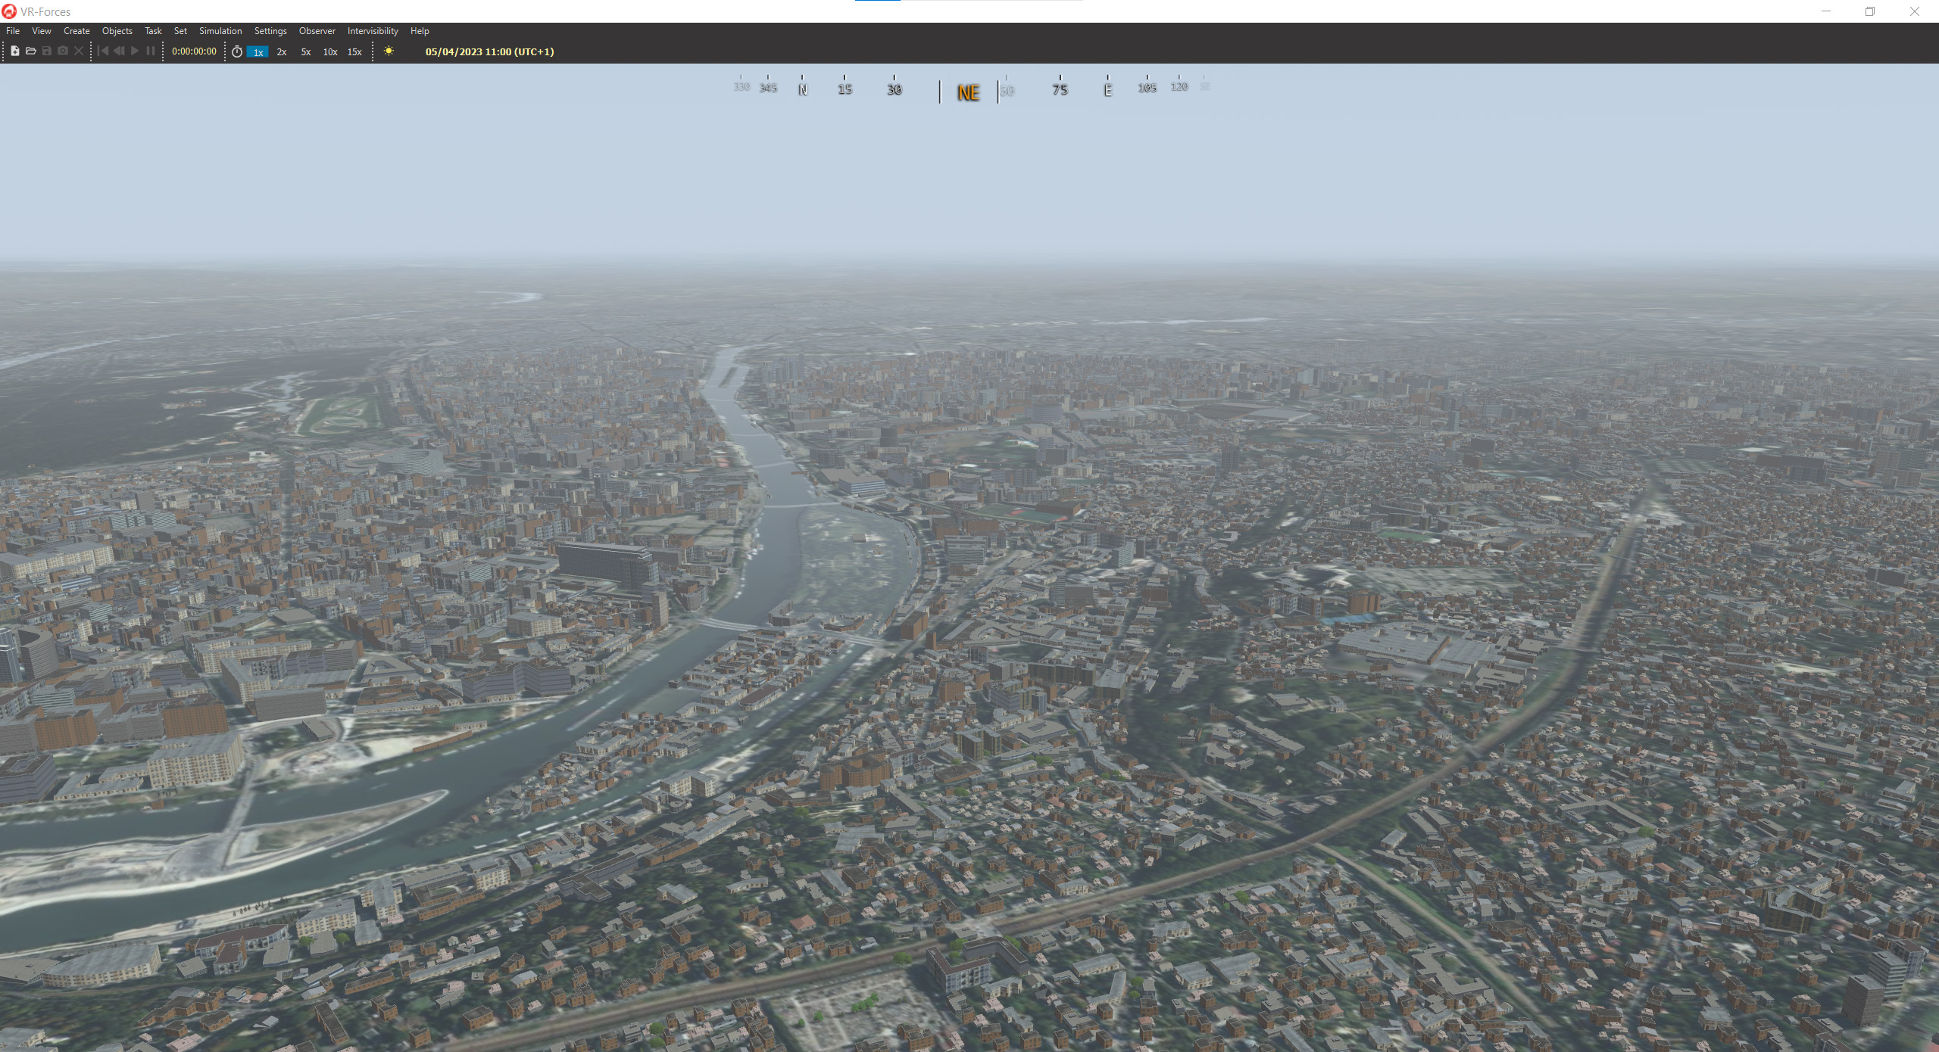This screenshot has height=1052, width=1939.
Task: Play the simulation using the play button
Action: pyautogui.click(x=134, y=51)
